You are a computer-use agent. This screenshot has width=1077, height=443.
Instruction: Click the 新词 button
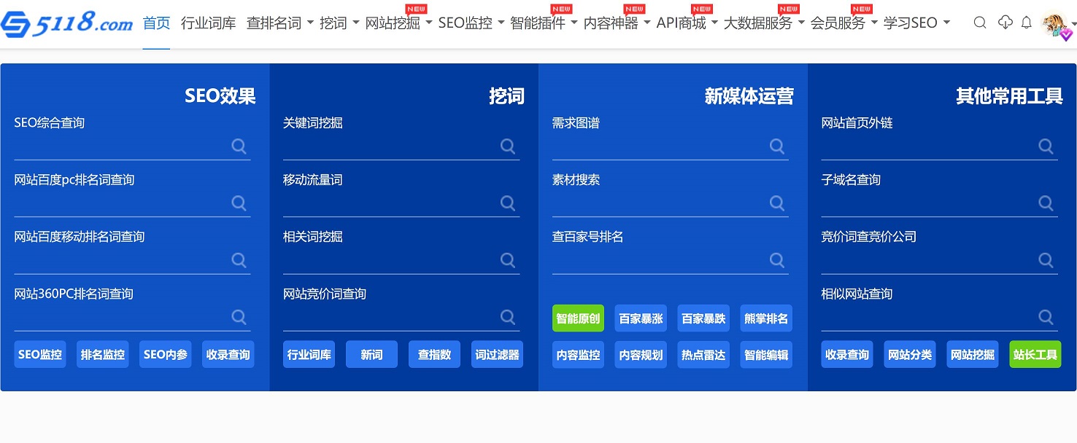click(x=372, y=355)
